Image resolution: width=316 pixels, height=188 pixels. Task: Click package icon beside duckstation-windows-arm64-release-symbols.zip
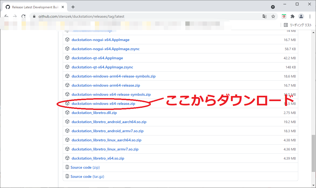coord(67,76)
